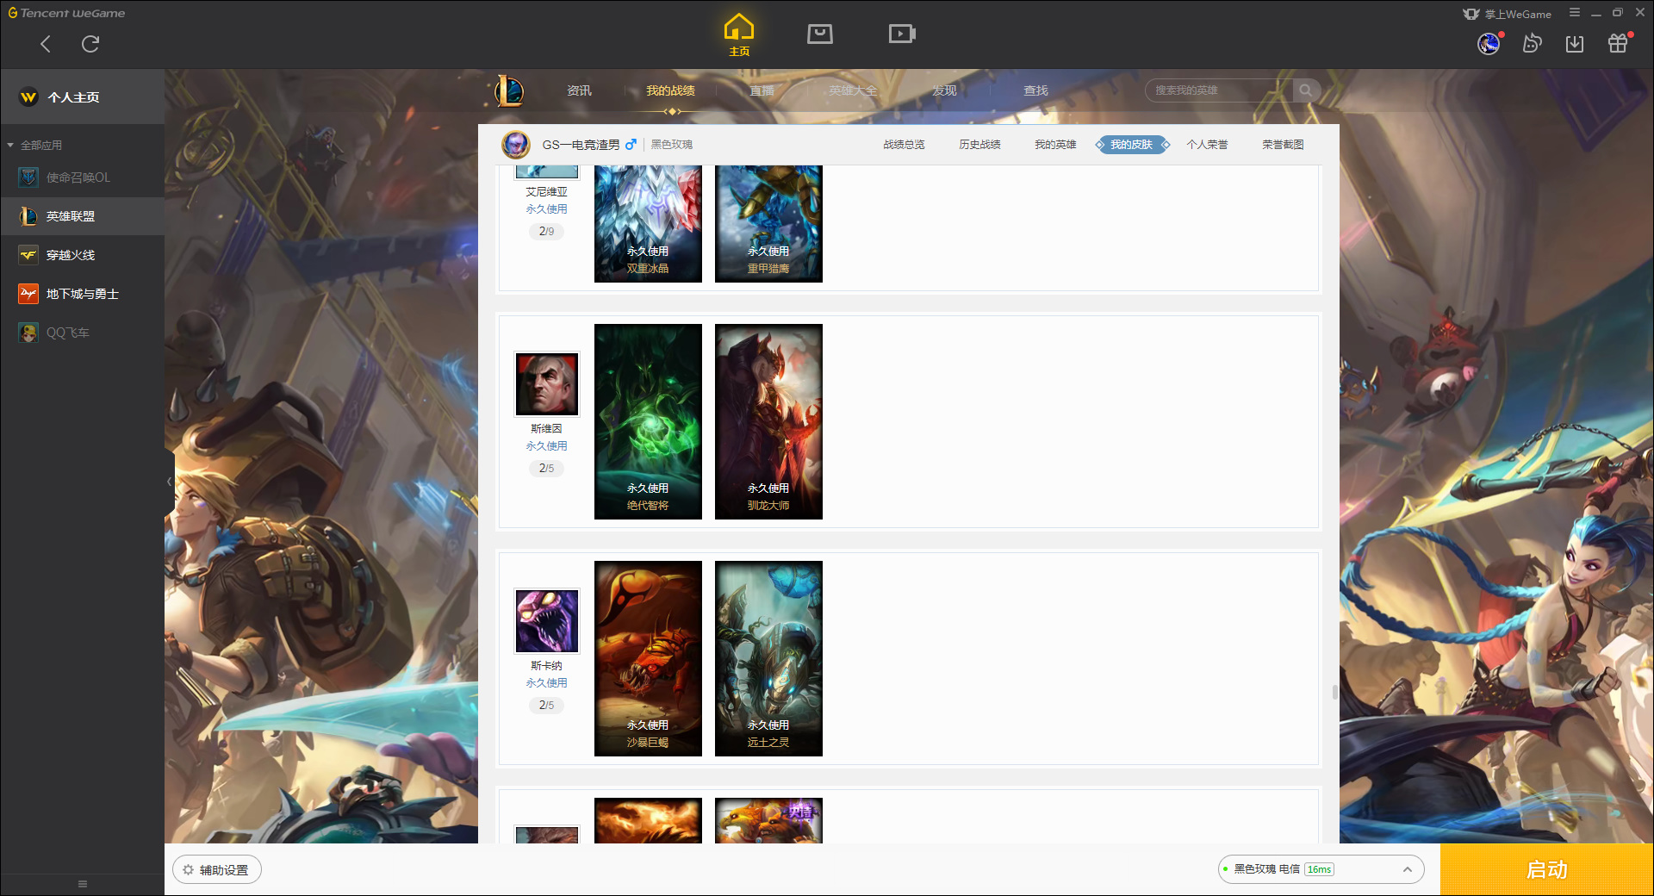The height and width of the screenshot is (896, 1654).
Task: Select 我的皮肤 sub-tab
Action: (x=1132, y=145)
